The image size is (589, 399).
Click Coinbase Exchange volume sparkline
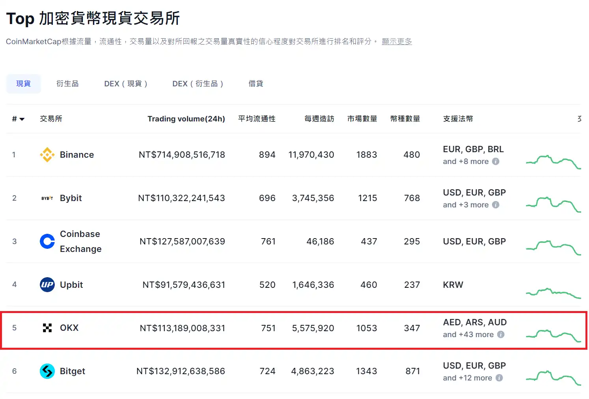point(553,247)
